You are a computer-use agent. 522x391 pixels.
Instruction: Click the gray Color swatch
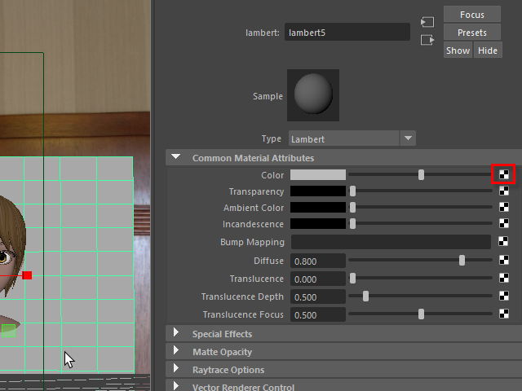tap(318, 174)
